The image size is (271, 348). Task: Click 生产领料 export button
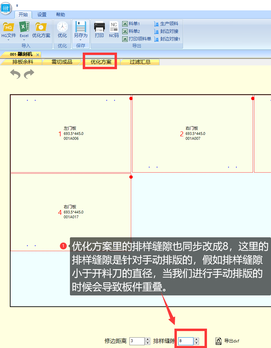tap(166, 24)
